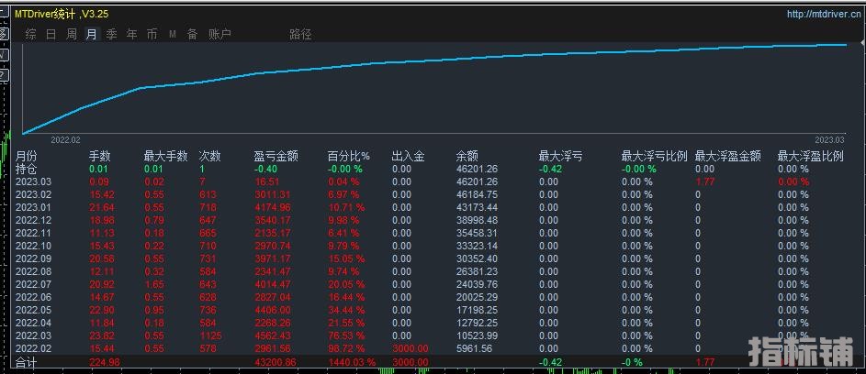The height and width of the screenshot is (374, 866).
Task: Click the 路径 path button
Action: click(x=300, y=35)
